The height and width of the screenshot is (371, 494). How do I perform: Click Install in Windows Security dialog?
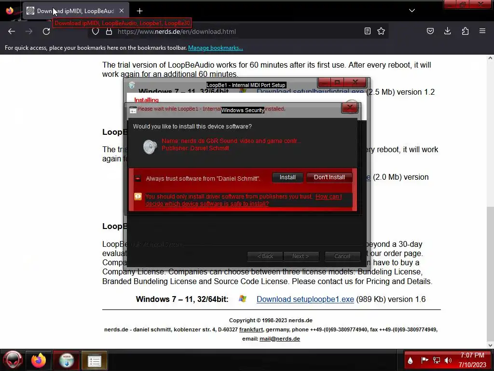288,177
